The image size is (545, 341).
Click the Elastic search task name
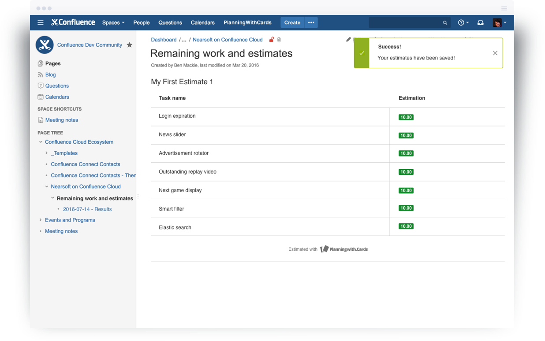click(x=175, y=227)
